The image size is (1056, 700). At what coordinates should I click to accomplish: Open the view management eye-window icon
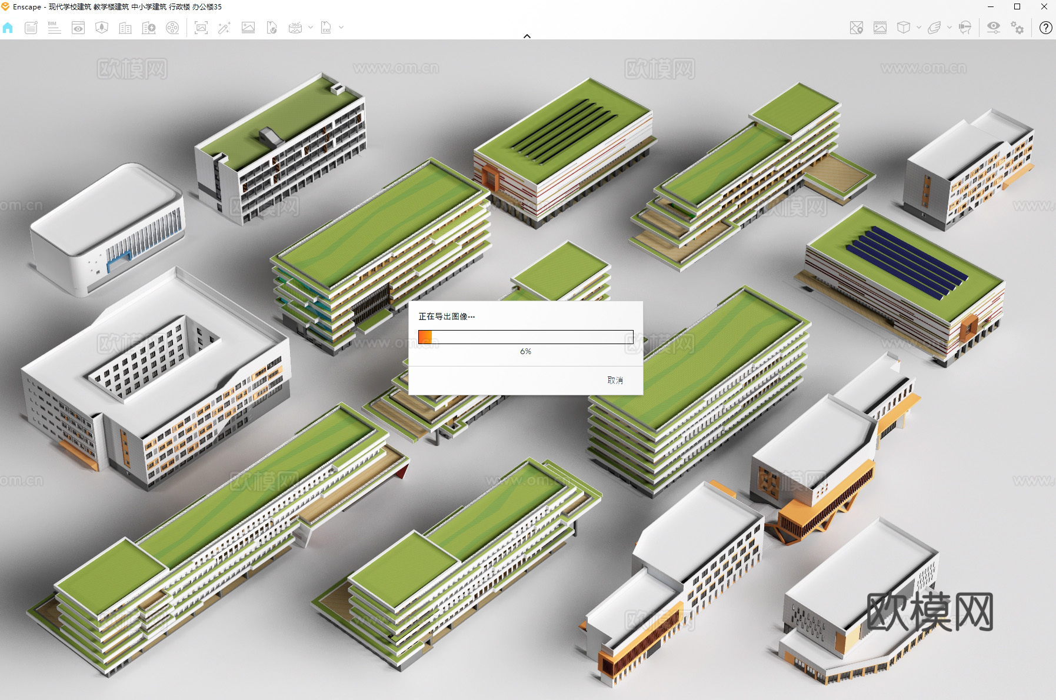tap(78, 28)
